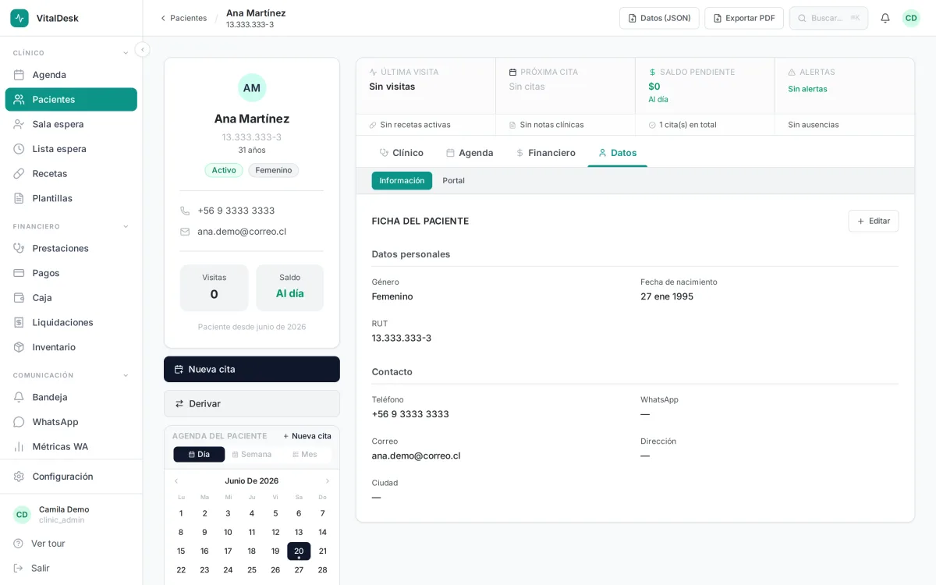Click Datos (JSON) button
Image resolution: width=936 pixels, height=585 pixels.
point(659,18)
